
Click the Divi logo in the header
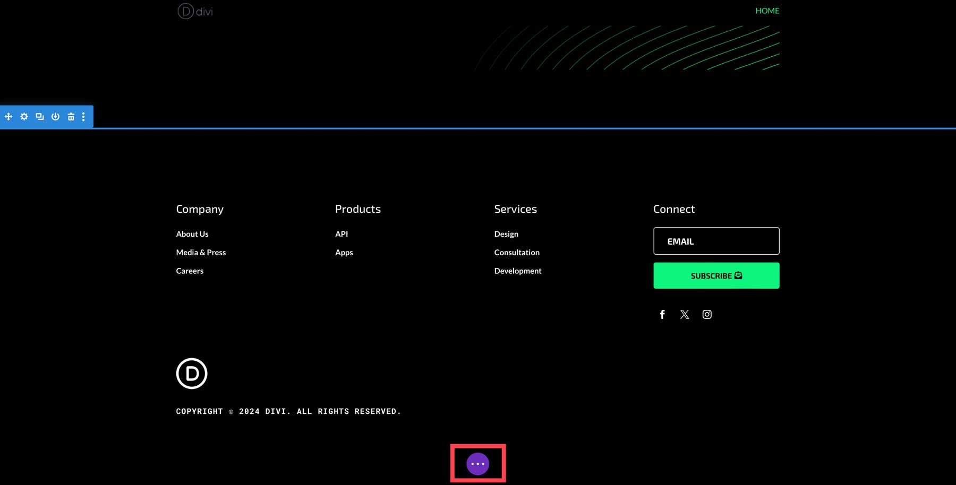pos(194,11)
